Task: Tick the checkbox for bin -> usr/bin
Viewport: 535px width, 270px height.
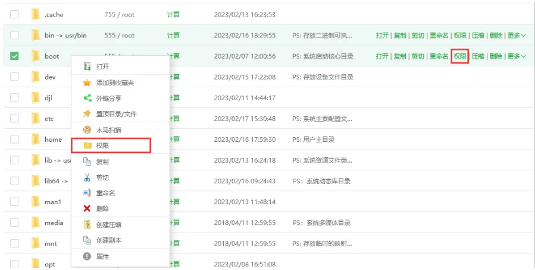Action: (x=14, y=35)
